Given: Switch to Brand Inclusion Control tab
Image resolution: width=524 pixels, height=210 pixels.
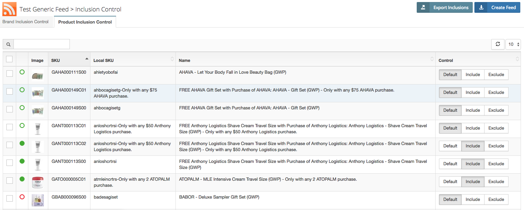Looking at the screenshot, I should coord(26,22).
